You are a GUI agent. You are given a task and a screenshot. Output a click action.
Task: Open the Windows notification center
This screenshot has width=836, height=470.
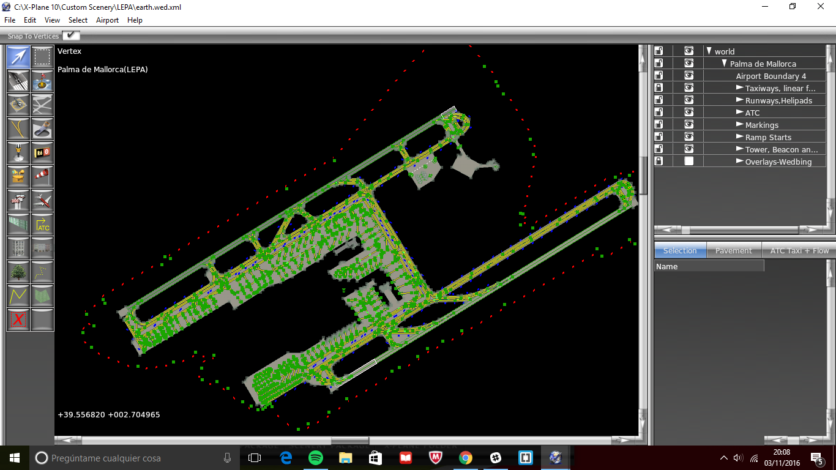[x=816, y=458]
